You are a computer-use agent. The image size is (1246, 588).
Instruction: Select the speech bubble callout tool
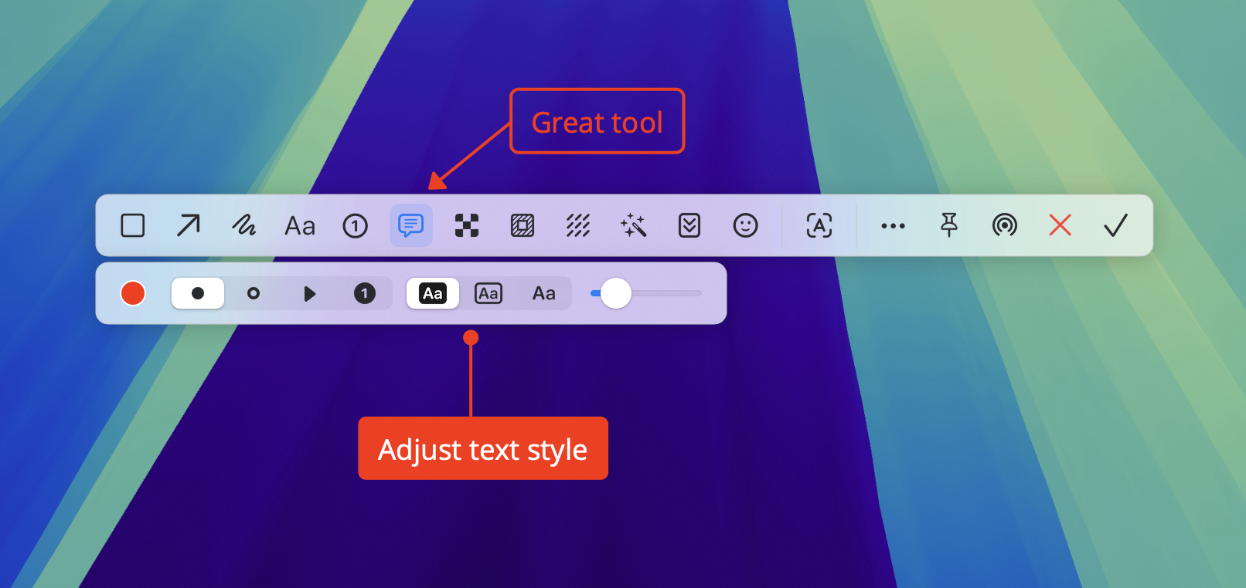(x=411, y=225)
